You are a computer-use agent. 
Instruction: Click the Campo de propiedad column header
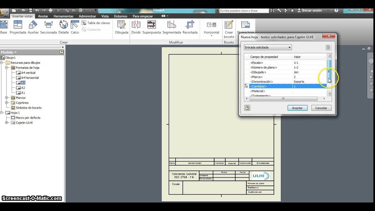pos(271,57)
